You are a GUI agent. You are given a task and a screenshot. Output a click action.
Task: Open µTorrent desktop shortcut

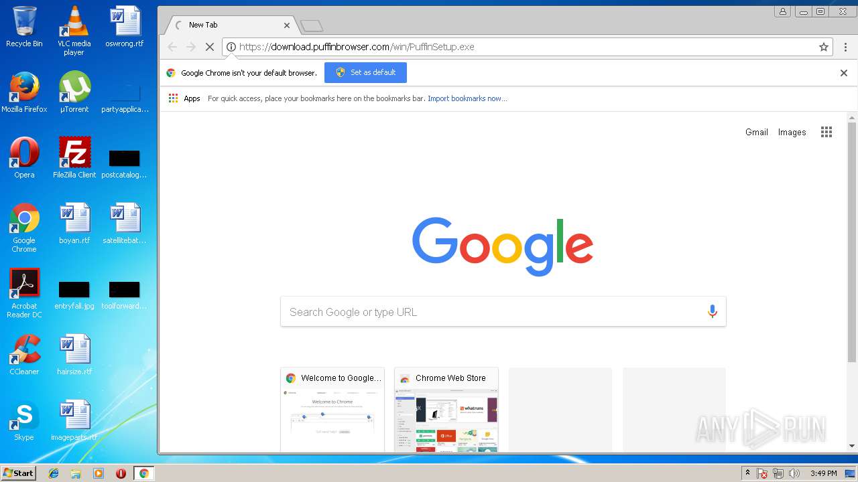[x=74, y=92]
